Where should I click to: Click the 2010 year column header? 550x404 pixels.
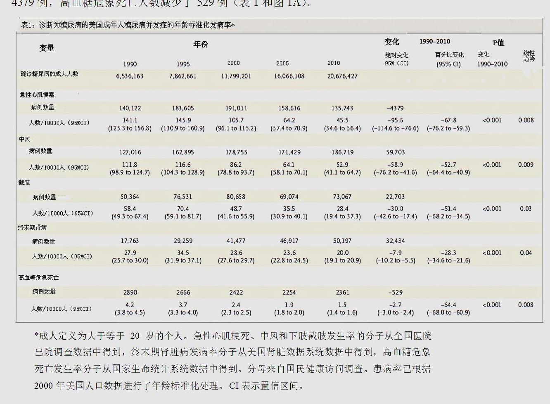[334, 63]
